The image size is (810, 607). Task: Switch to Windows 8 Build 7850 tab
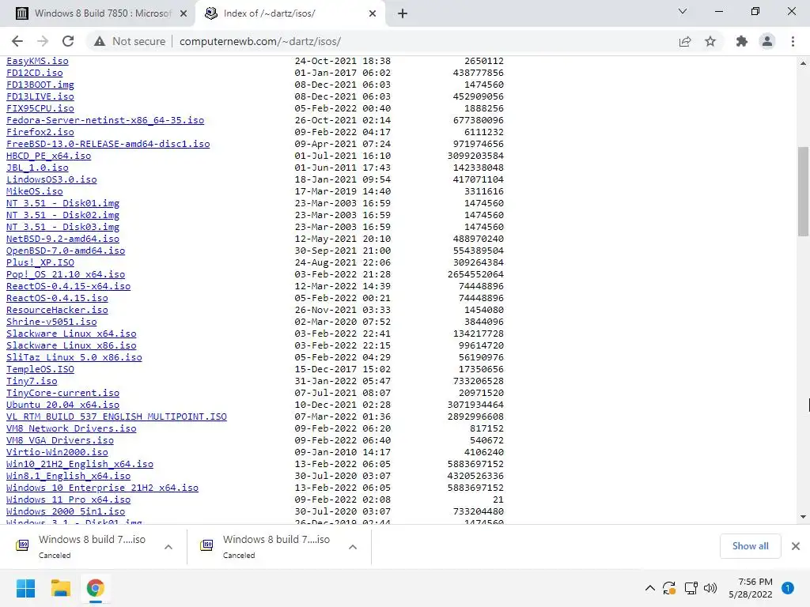(98, 13)
